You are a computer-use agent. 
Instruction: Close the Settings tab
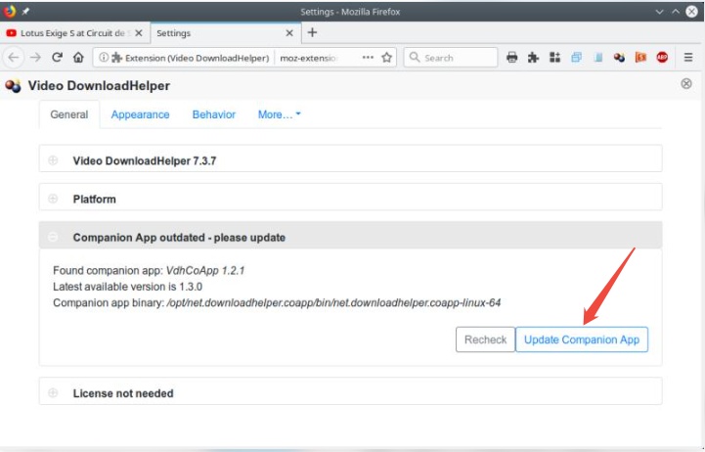tap(289, 33)
